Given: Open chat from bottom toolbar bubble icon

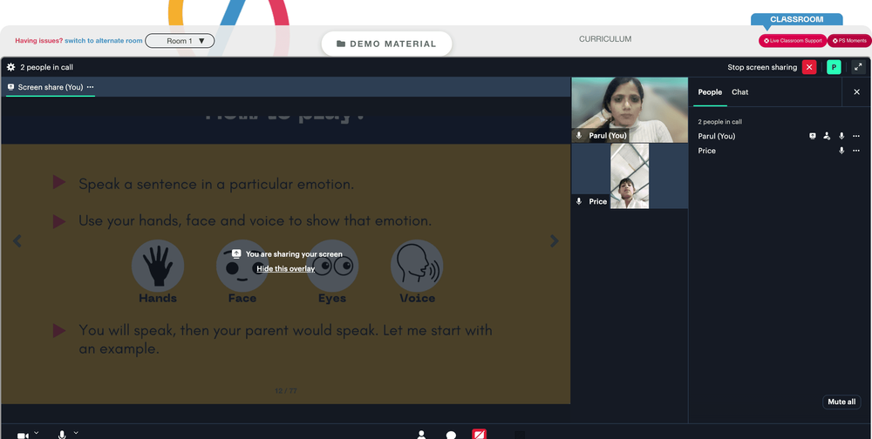Looking at the screenshot, I should click(x=451, y=436).
